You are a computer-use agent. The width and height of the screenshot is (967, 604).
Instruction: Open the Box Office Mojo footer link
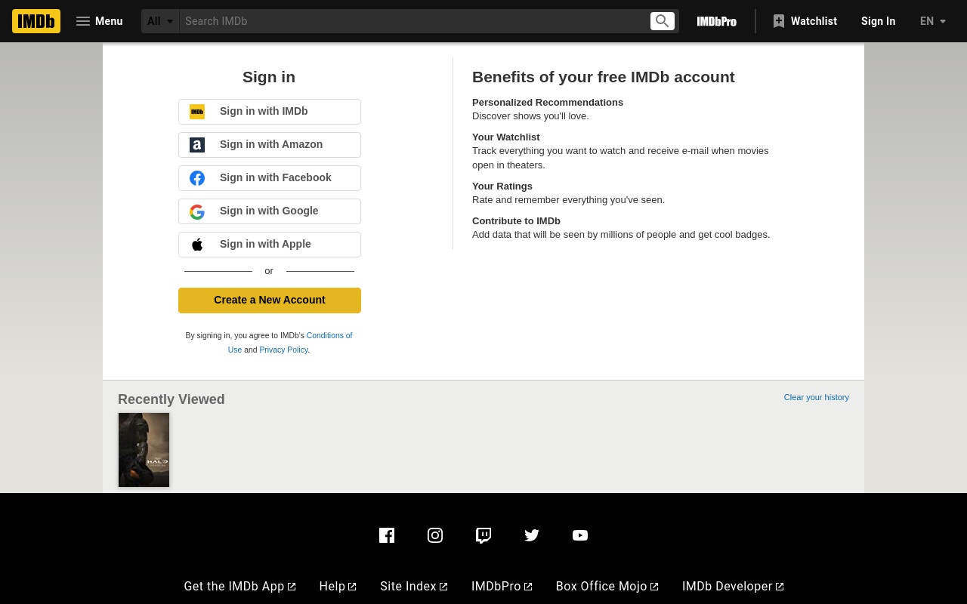tap(607, 587)
